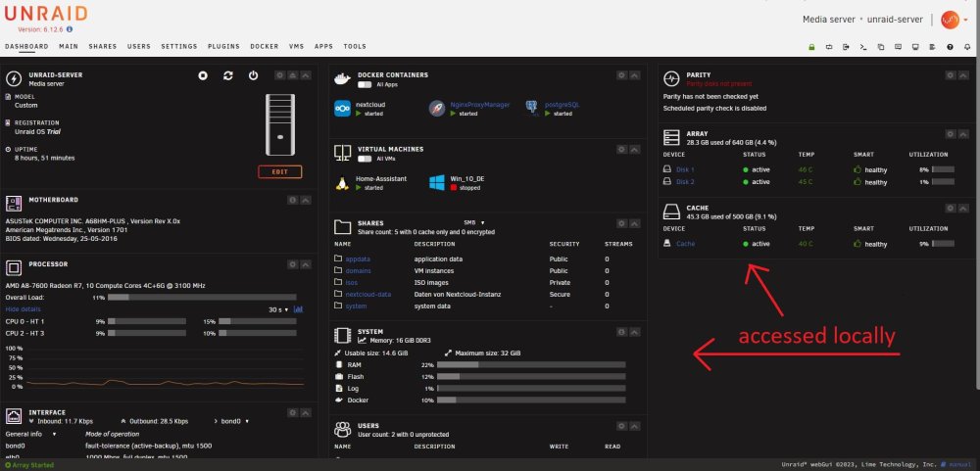The image size is (980, 471).
Task: Open the log document icon in toolbar
Action: pos(933,47)
